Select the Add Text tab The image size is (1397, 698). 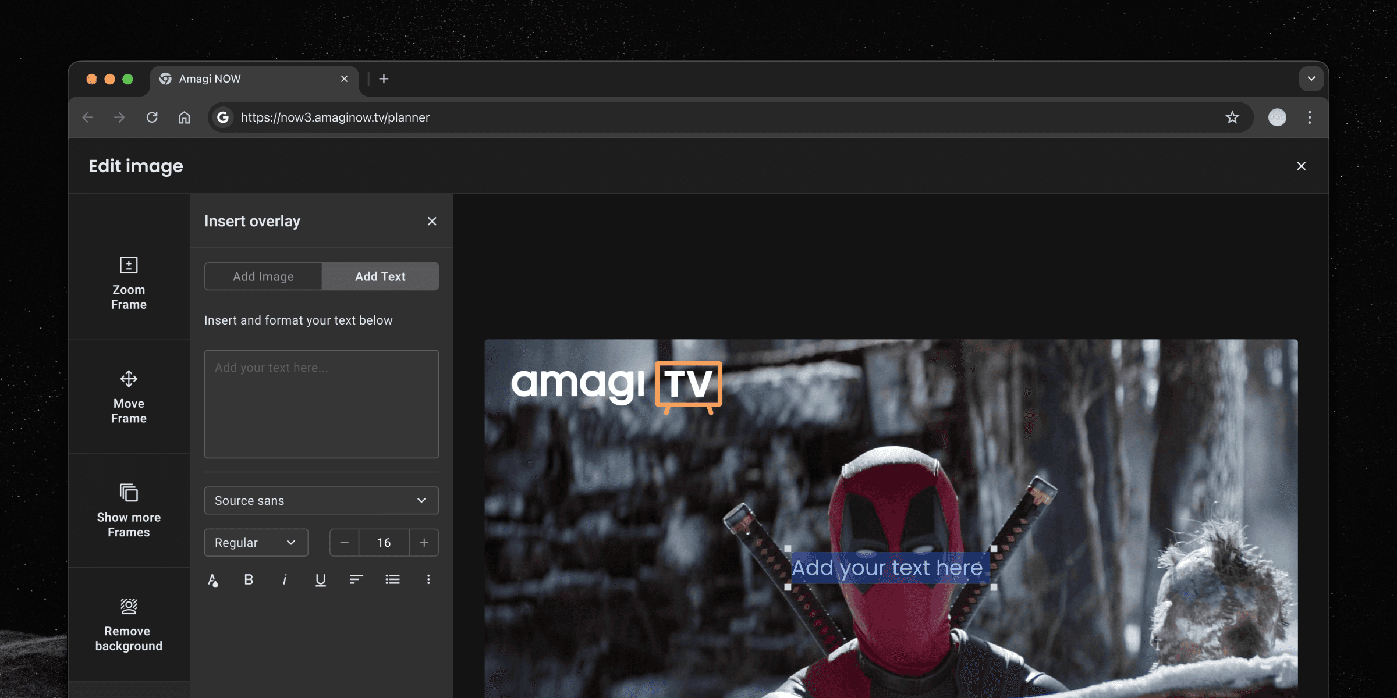(380, 276)
